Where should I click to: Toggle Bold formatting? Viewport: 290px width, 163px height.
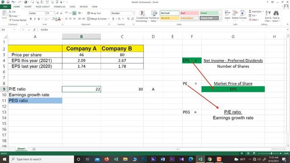(x=31, y=19)
